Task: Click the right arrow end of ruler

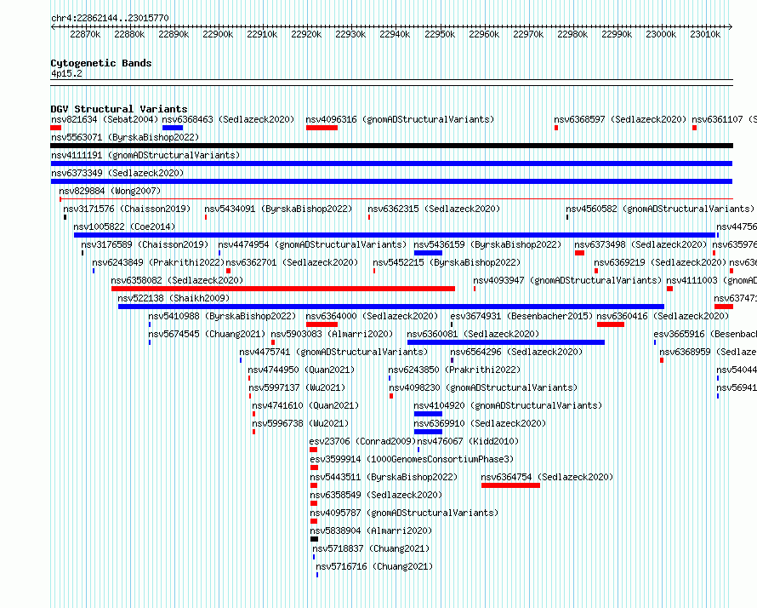Action: (731, 27)
